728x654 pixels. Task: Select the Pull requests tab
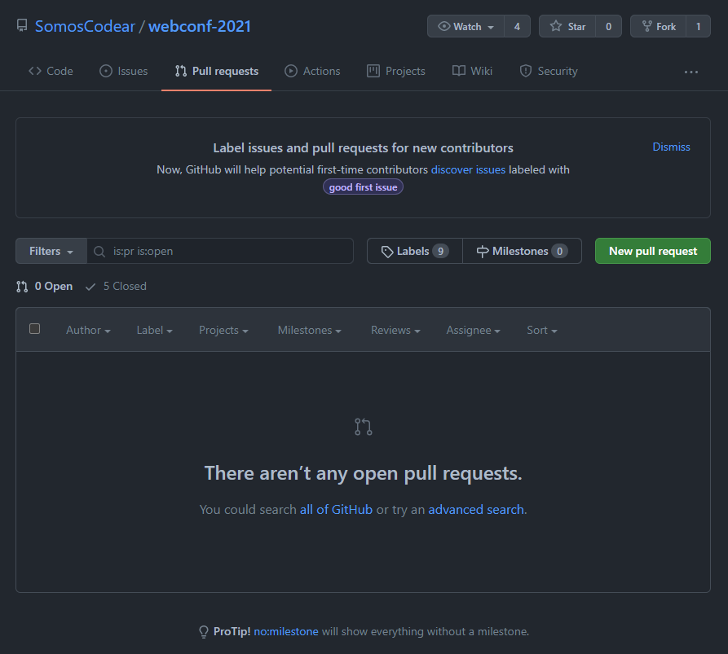(x=216, y=71)
